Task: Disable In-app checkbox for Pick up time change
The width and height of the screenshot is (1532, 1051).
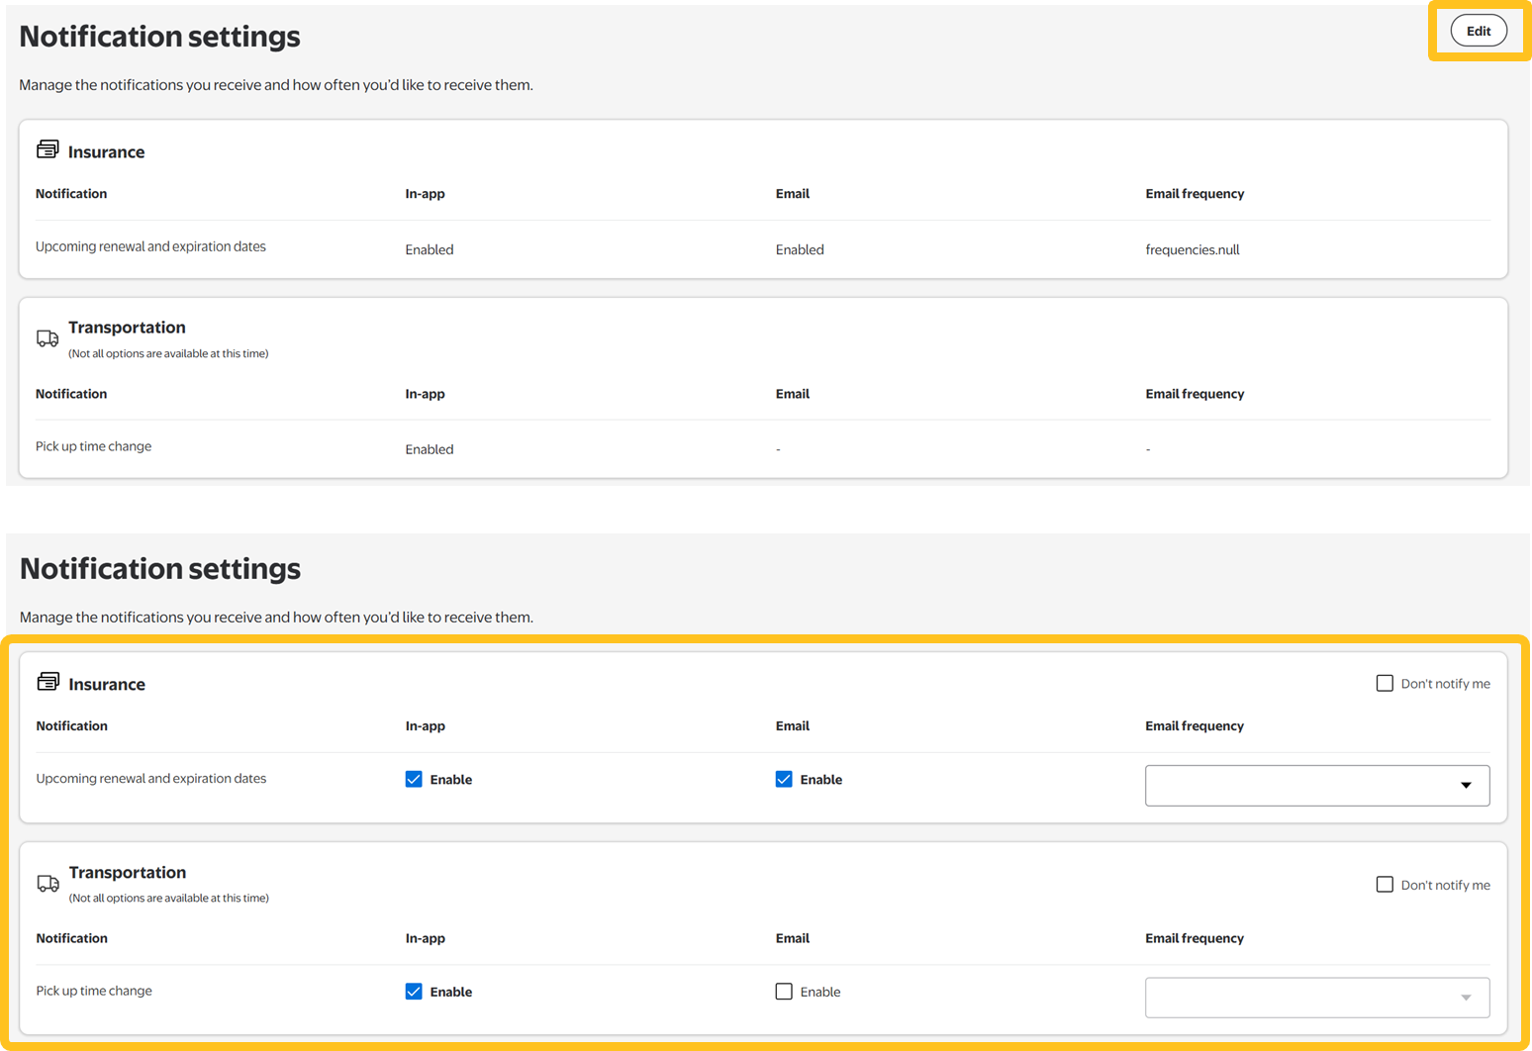Action: 414,992
